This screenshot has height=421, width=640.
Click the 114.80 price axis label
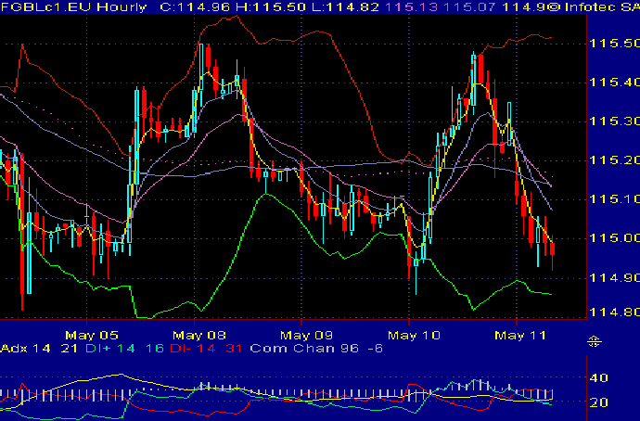pos(613,314)
